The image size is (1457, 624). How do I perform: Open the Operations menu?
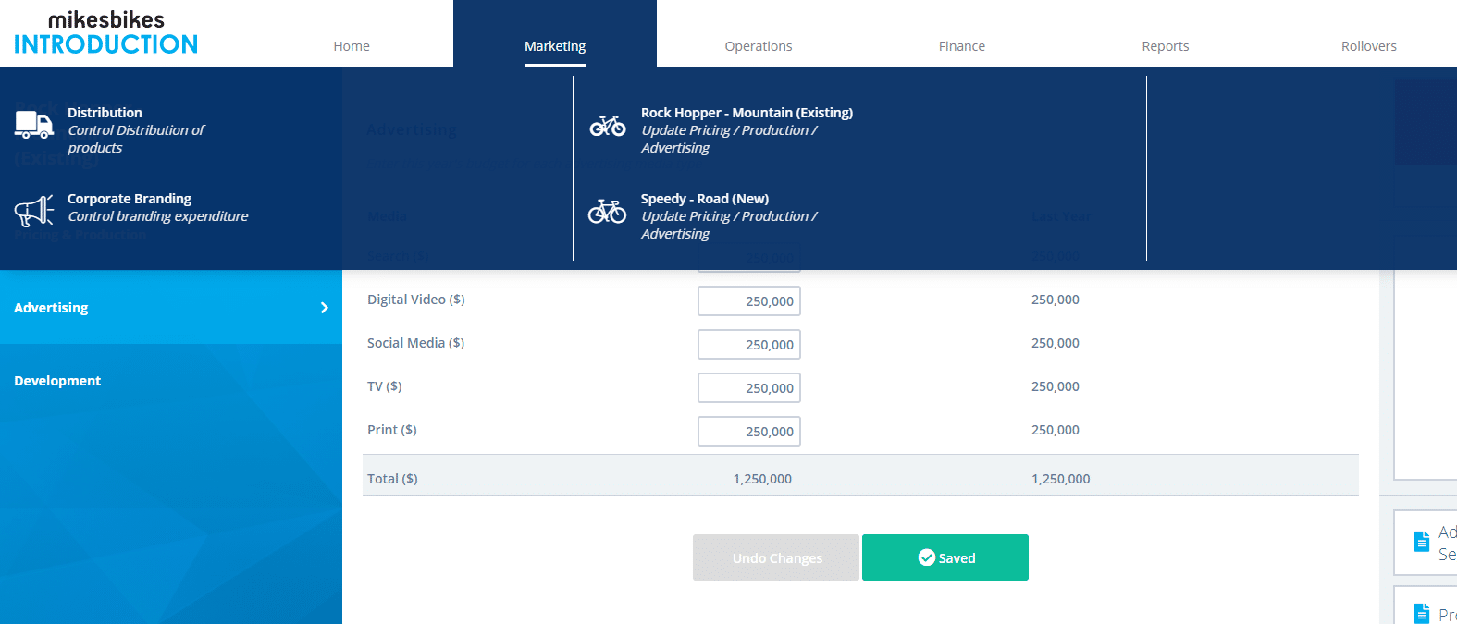(x=759, y=46)
